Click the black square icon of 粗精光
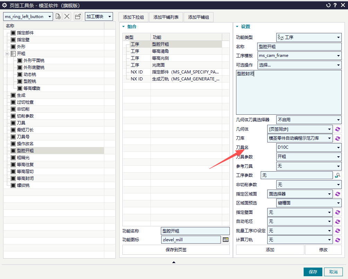 coord(13,158)
